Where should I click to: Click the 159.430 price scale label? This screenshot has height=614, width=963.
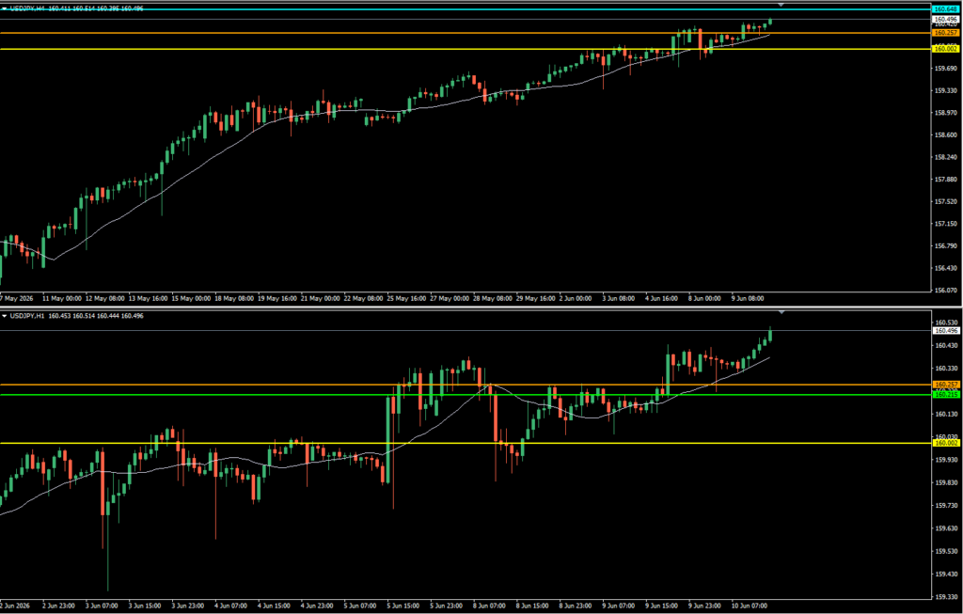pyautogui.click(x=947, y=574)
